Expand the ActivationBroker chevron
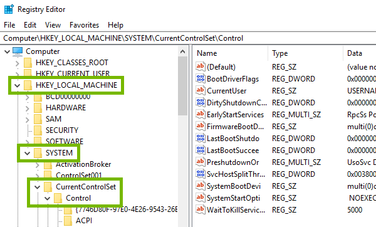The image size is (376, 227). pos(38,165)
